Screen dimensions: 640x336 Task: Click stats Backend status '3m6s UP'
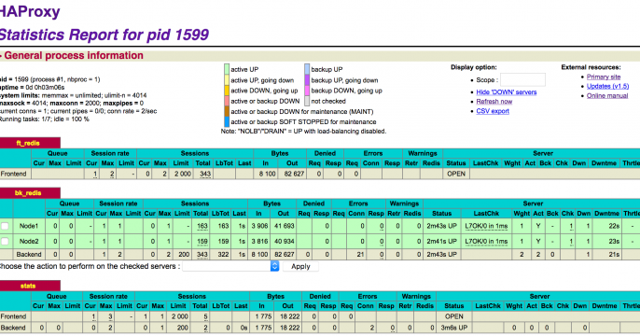point(453,328)
